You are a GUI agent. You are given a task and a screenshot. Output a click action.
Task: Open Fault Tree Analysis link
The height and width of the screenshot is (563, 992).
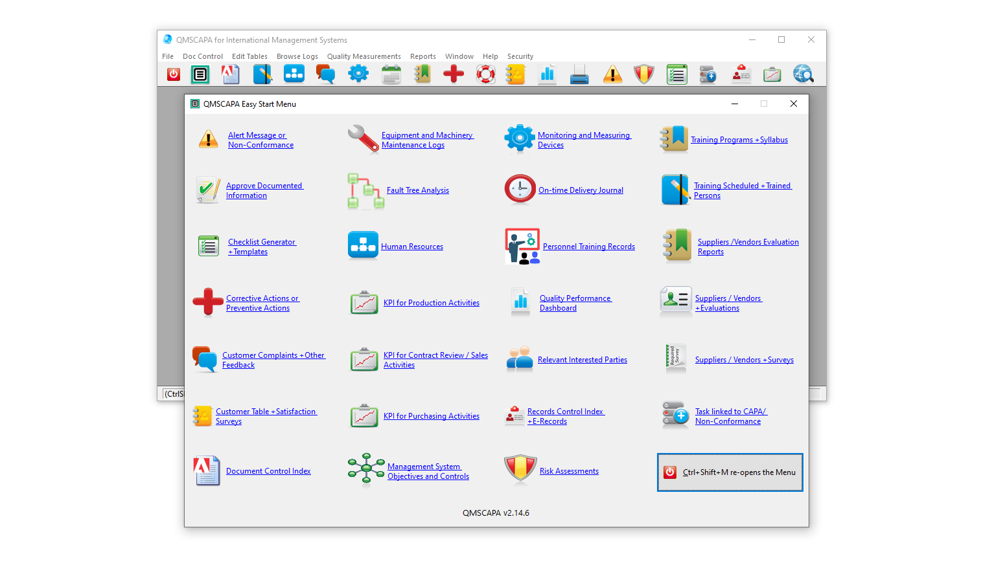417,190
